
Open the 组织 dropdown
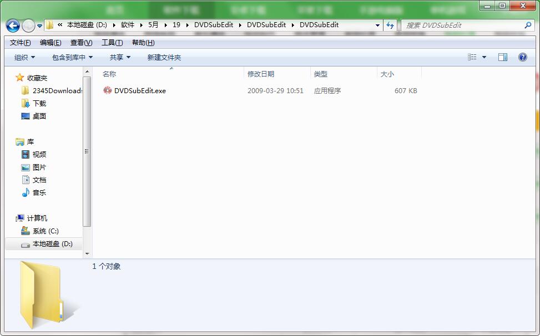[x=24, y=58]
